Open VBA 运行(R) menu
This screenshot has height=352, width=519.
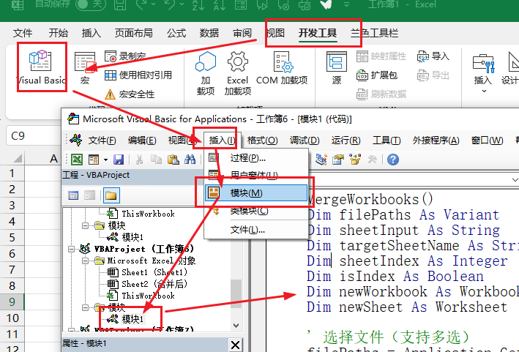tap(346, 141)
